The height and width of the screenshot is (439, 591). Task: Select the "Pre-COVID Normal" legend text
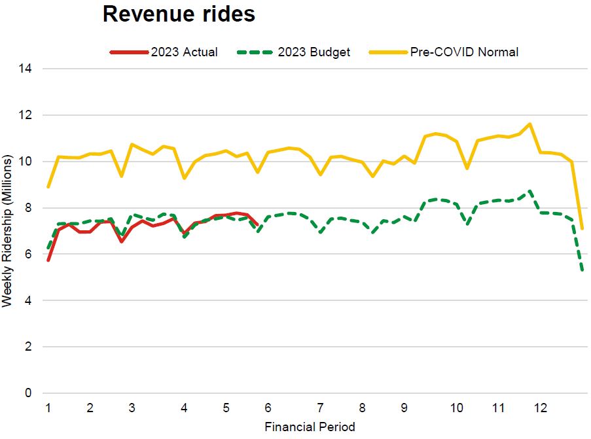click(464, 52)
